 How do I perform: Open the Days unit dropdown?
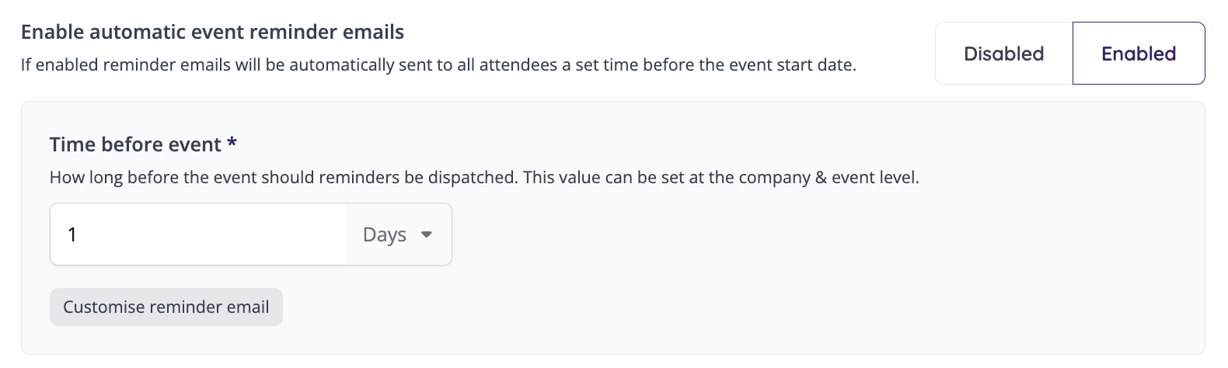[x=399, y=234]
